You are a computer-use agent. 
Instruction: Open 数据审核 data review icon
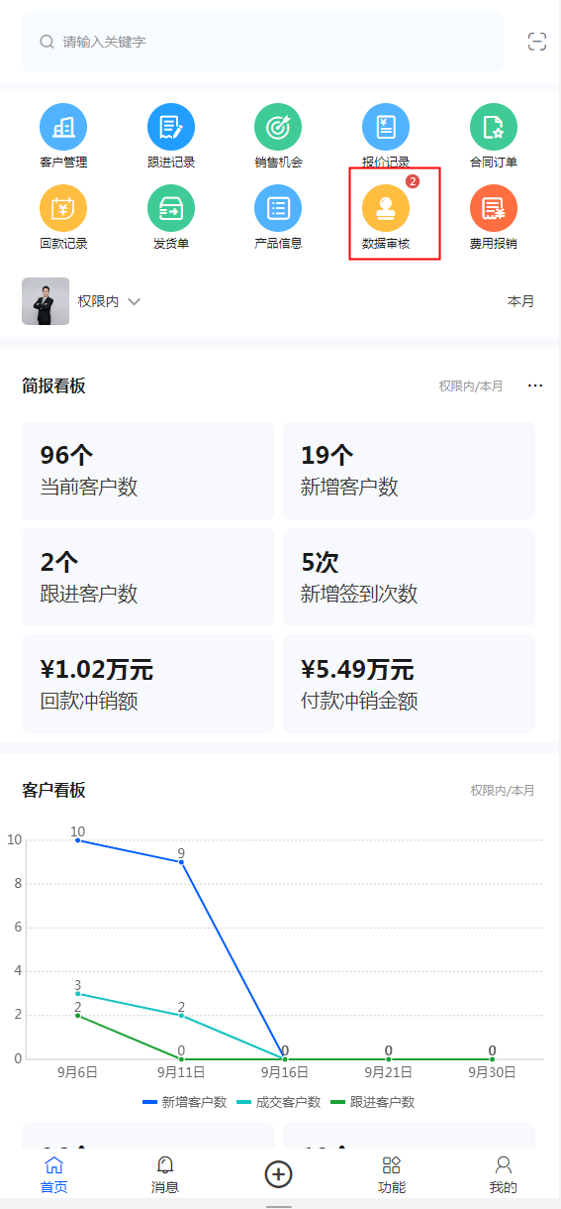[386, 208]
